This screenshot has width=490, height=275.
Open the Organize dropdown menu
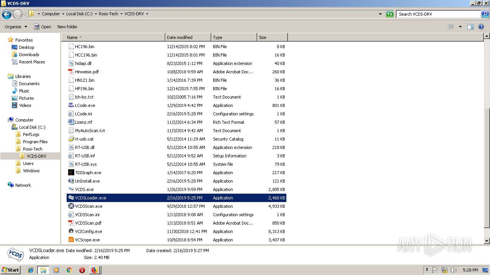(x=16, y=27)
